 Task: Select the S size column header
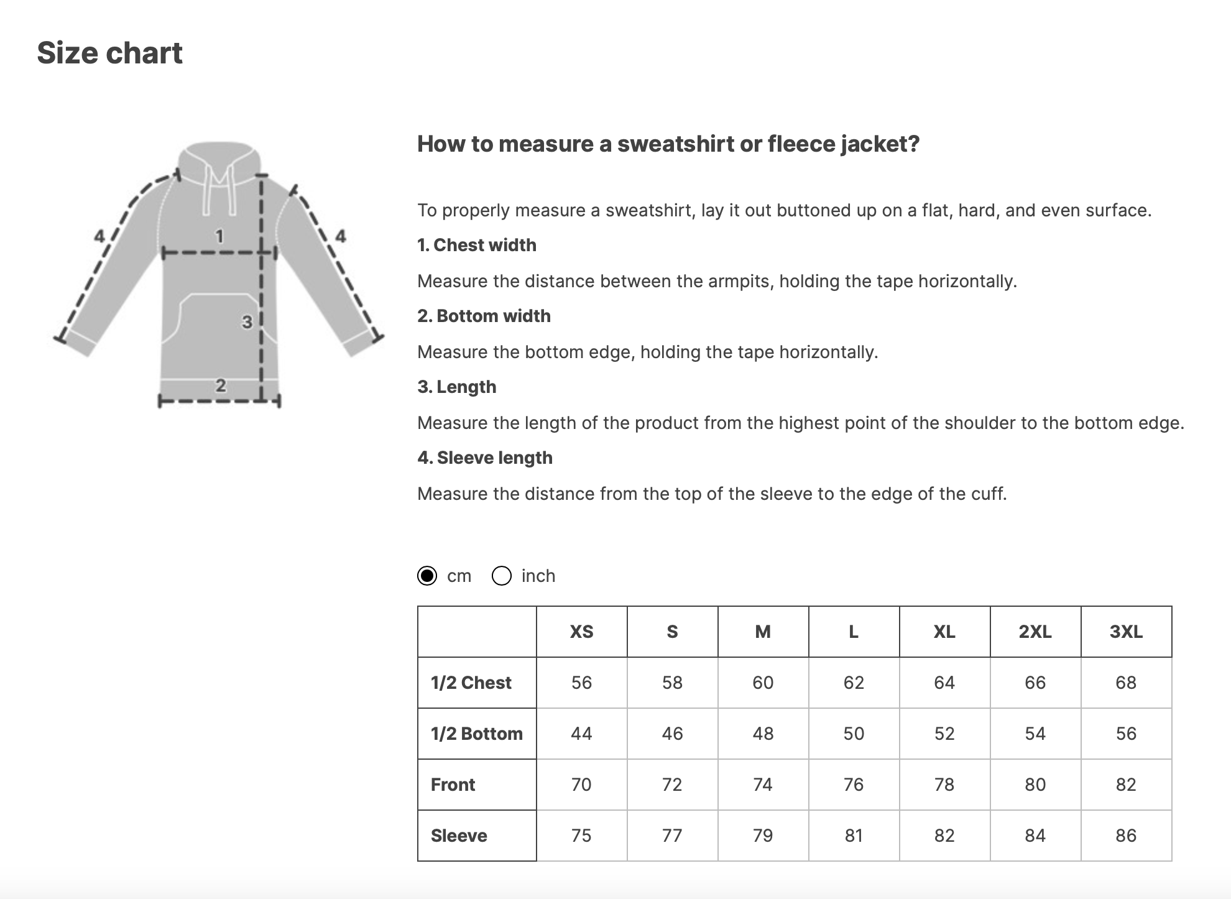coord(672,632)
